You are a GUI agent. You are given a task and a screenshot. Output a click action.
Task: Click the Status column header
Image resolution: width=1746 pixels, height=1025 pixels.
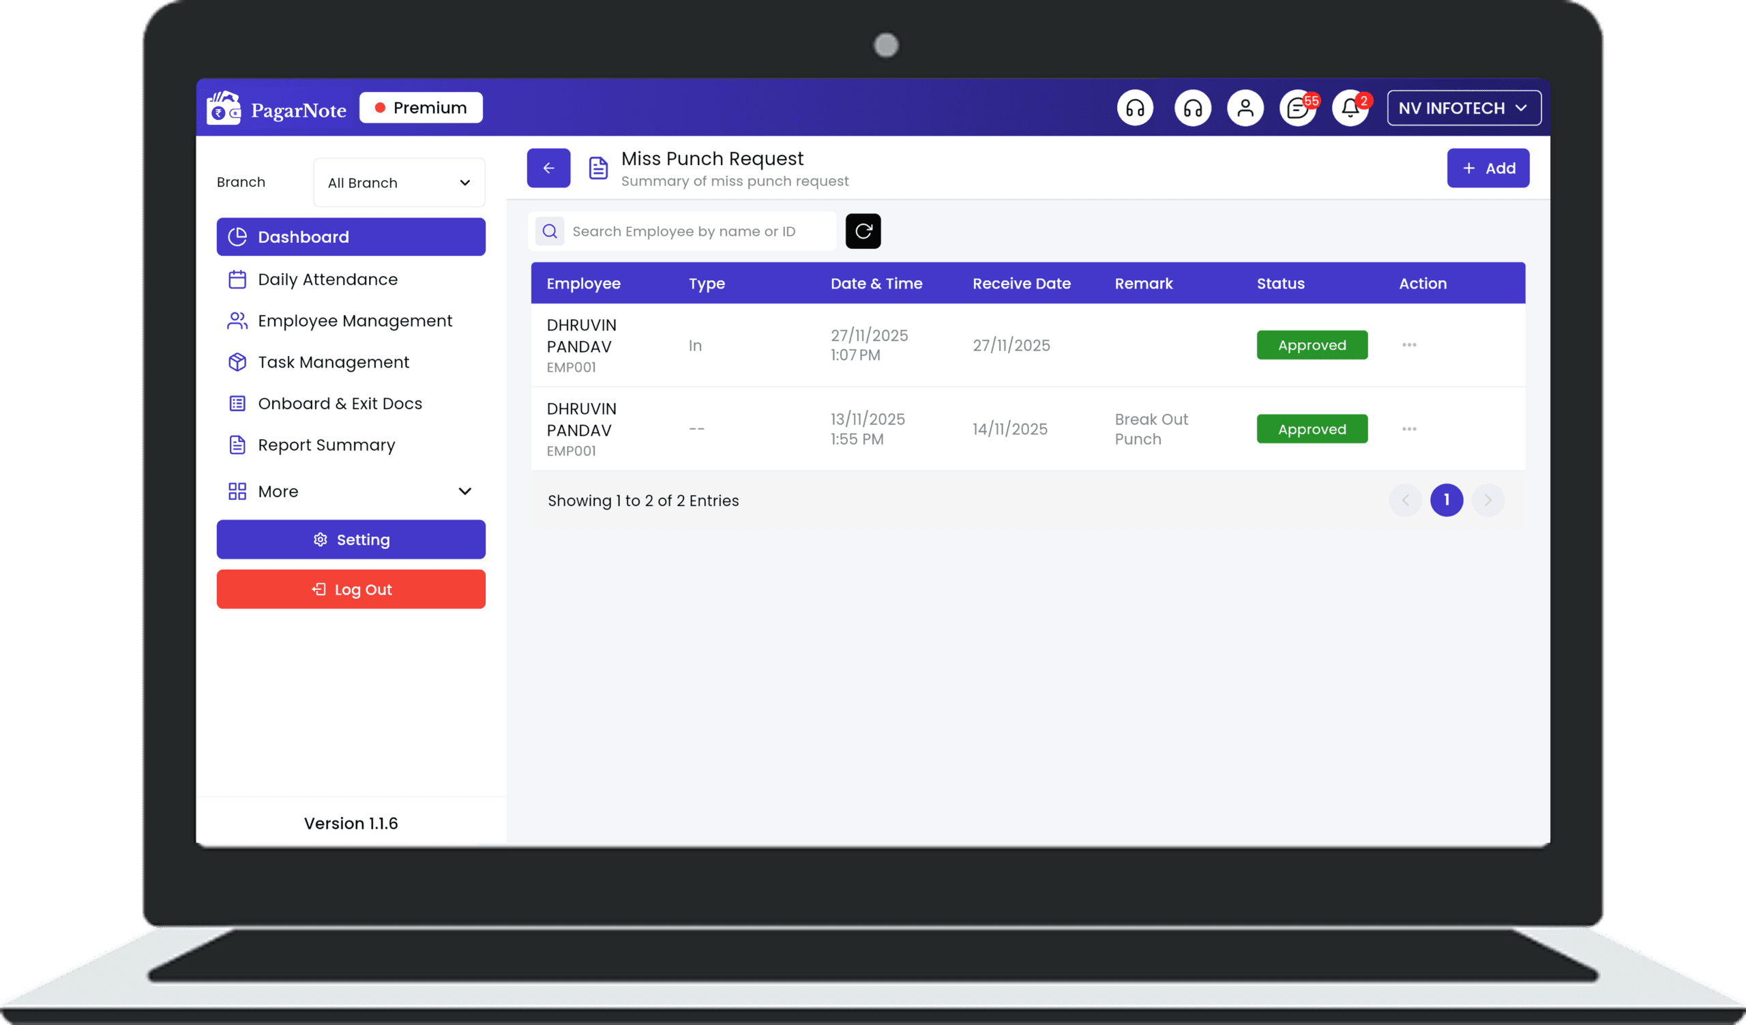tap(1280, 283)
